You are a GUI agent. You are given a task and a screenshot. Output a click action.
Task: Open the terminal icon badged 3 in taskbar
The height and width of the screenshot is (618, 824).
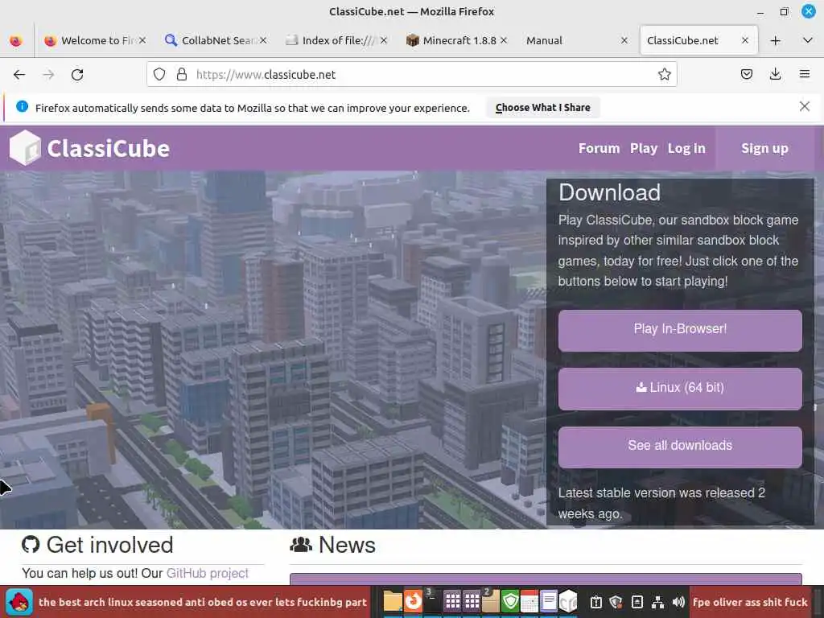pos(433,602)
